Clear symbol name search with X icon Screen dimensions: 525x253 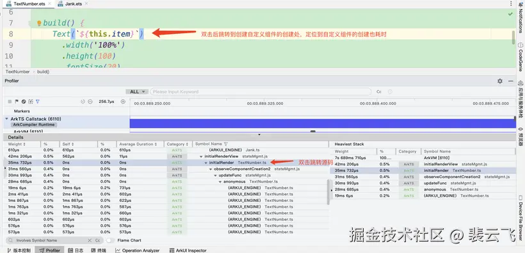pyautogui.click(x=90, y=240)
